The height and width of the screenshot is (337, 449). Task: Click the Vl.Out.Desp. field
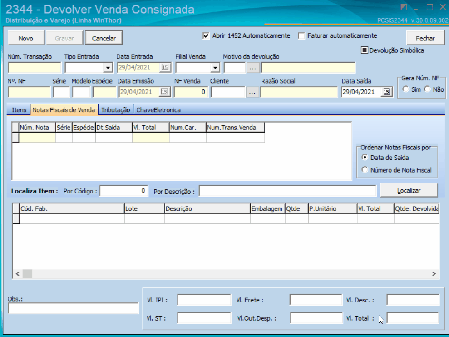coord(316,318)
